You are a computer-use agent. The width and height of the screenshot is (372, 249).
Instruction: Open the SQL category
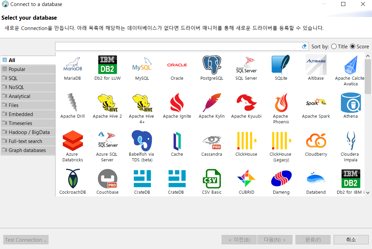pyautogui.click(x=28, y=78)
